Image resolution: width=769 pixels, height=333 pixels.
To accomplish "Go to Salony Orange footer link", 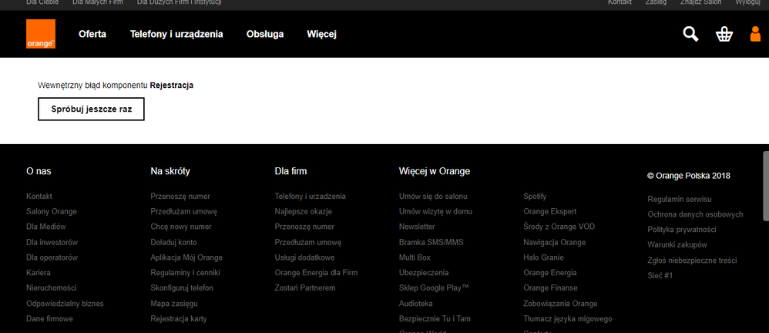I will pyautogui.click(x=52, y=211).
